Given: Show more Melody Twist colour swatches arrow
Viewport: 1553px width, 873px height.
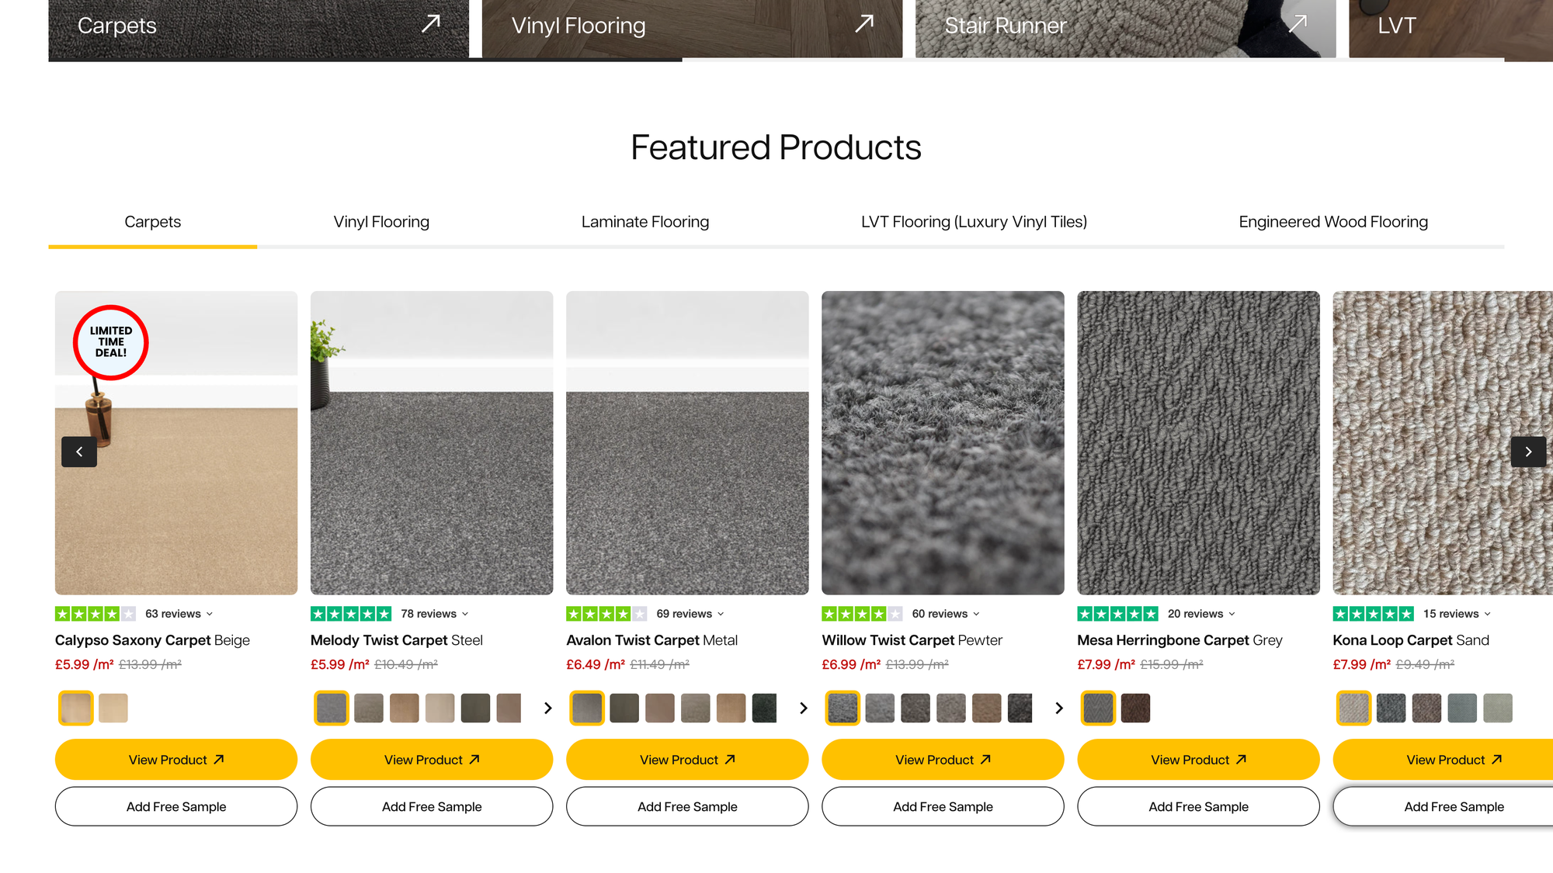Looking at the screenshot, I should pyautogui.click(x=548, y=708).
